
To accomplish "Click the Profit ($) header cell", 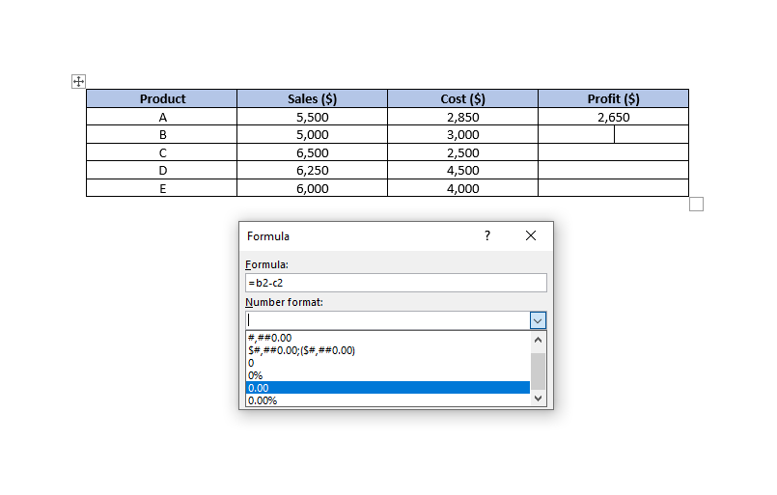I will click(613, 98).
